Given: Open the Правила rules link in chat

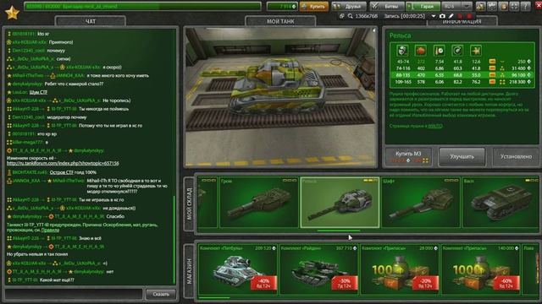Looking at the screenshot, I should click(x=50, y=230).
